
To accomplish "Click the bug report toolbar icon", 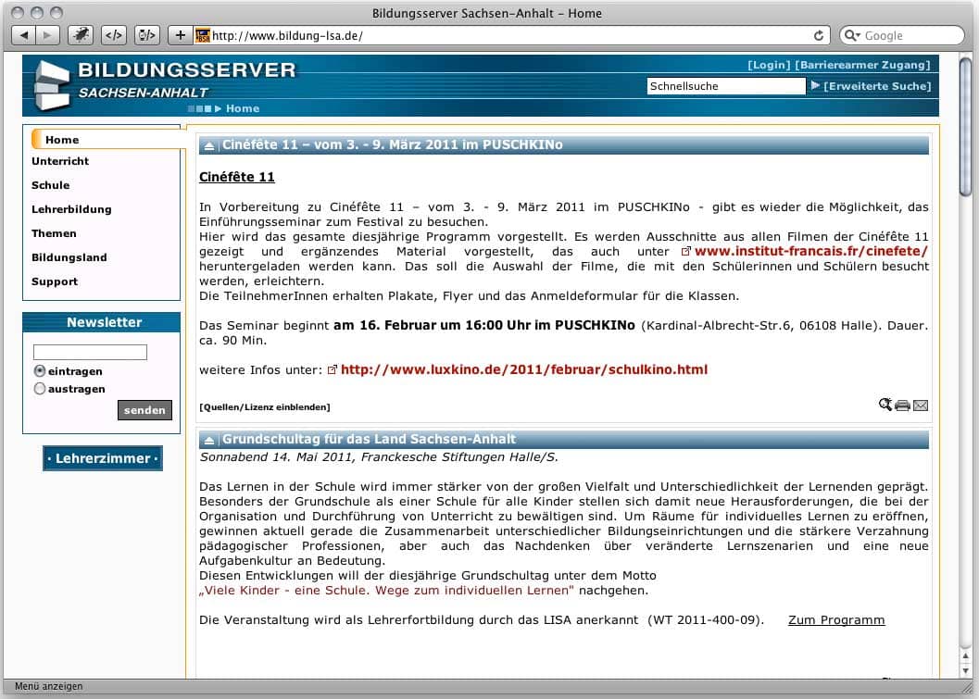I will 82,35.
